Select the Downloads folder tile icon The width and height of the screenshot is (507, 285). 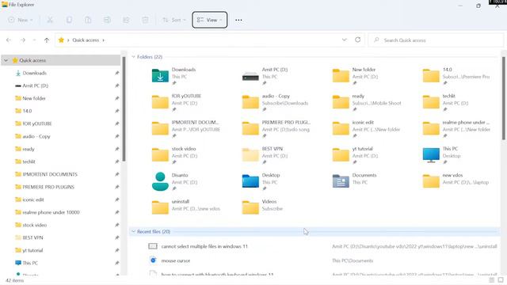[160, 76]
